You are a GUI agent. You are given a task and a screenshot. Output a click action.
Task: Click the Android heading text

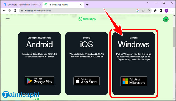[39, 44]
